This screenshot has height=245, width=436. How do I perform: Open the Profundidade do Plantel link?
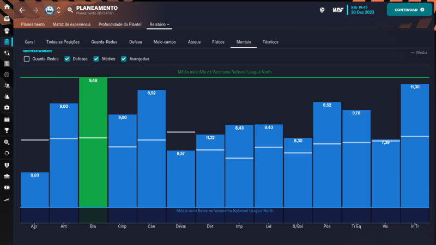tap(120, 24)
